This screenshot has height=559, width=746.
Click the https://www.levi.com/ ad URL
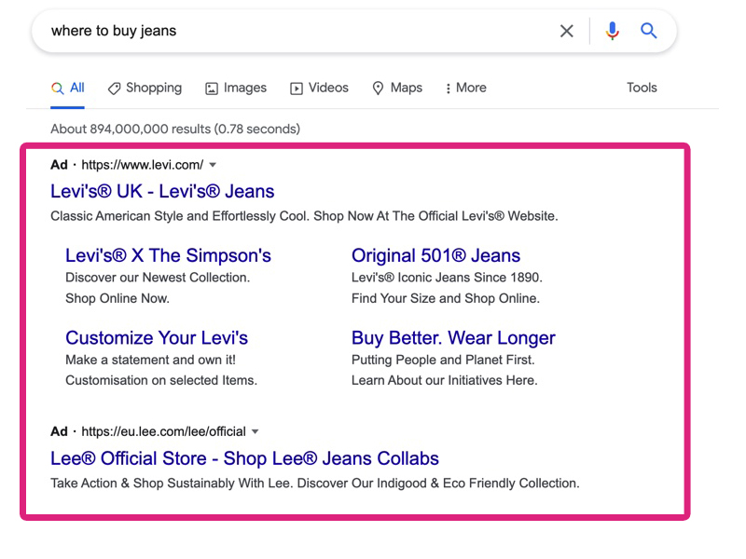(143, 165)
